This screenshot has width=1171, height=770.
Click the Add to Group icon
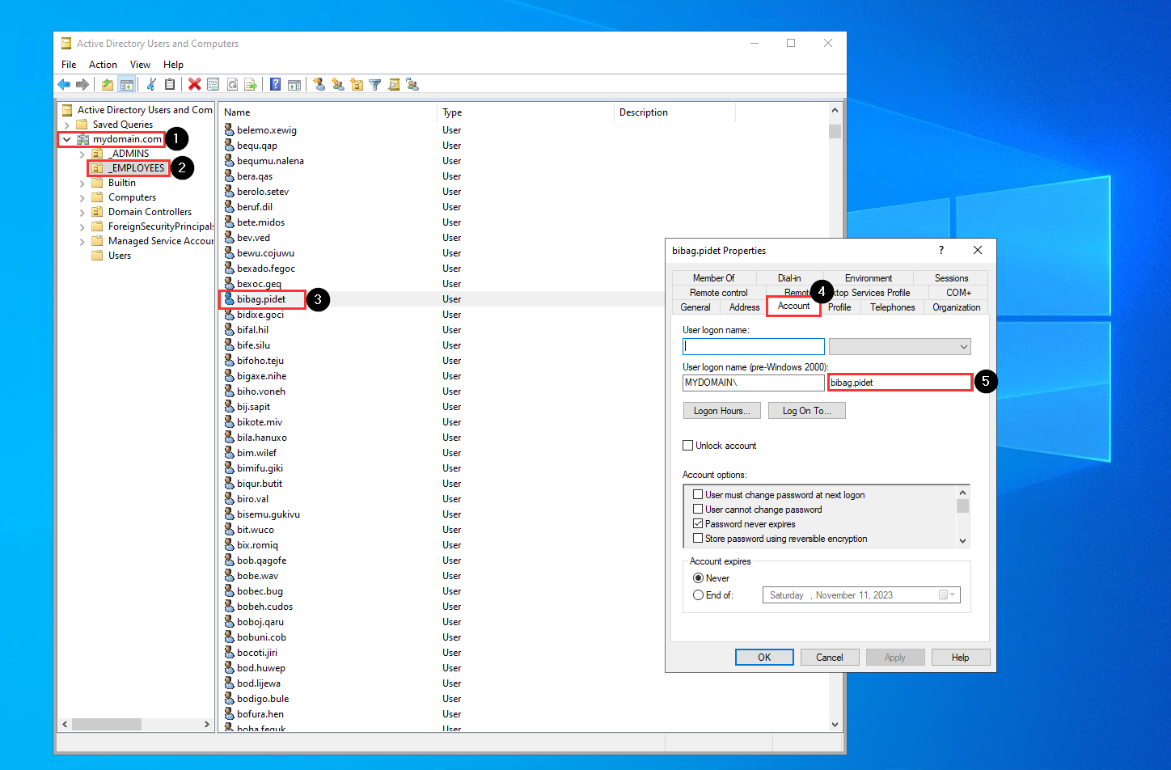[x=412, y=84]
